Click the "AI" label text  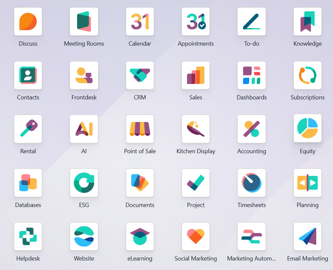tap(84, 151)
